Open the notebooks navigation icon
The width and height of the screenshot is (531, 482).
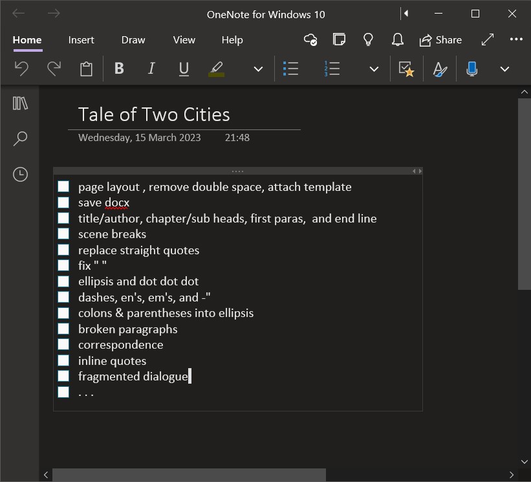point(21,104)
